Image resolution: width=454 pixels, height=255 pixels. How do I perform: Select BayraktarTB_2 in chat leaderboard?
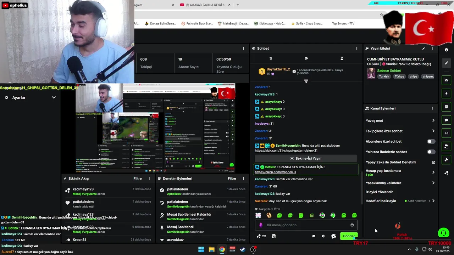coord(278,69)
